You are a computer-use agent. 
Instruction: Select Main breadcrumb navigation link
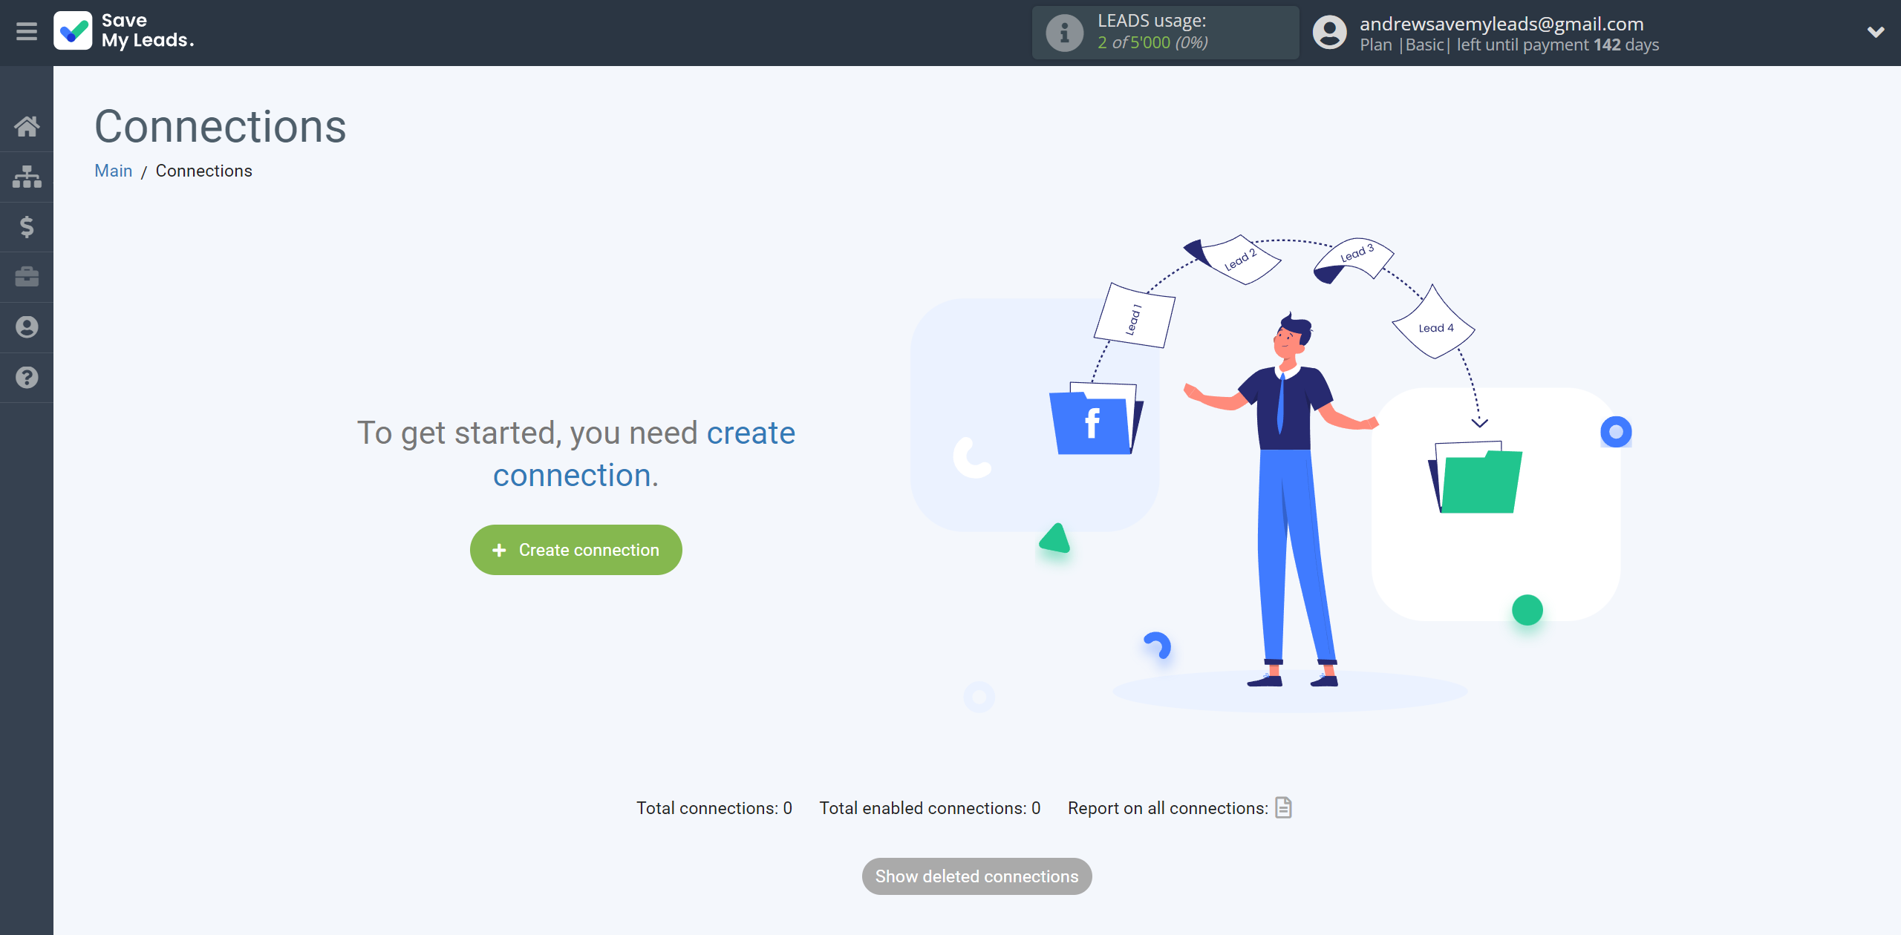[x=114, y=169]
